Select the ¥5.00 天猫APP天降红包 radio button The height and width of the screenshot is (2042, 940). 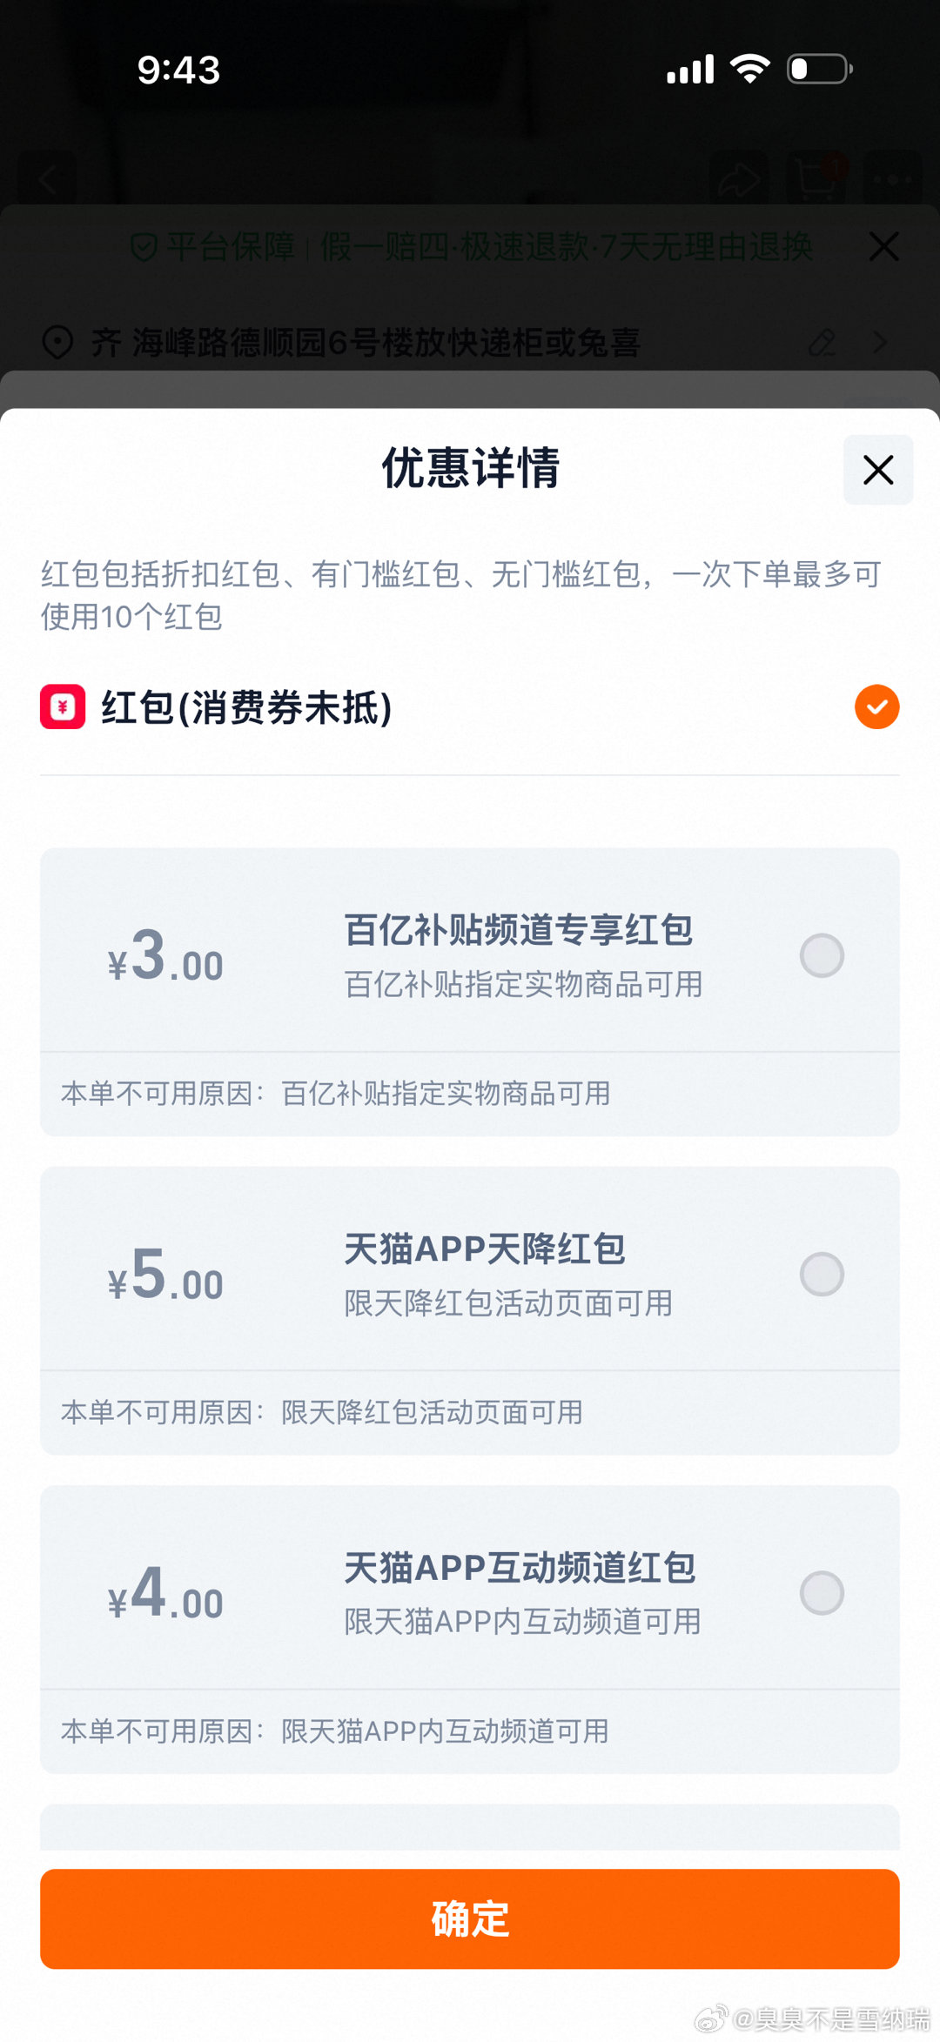click(x=822, y=1274)
